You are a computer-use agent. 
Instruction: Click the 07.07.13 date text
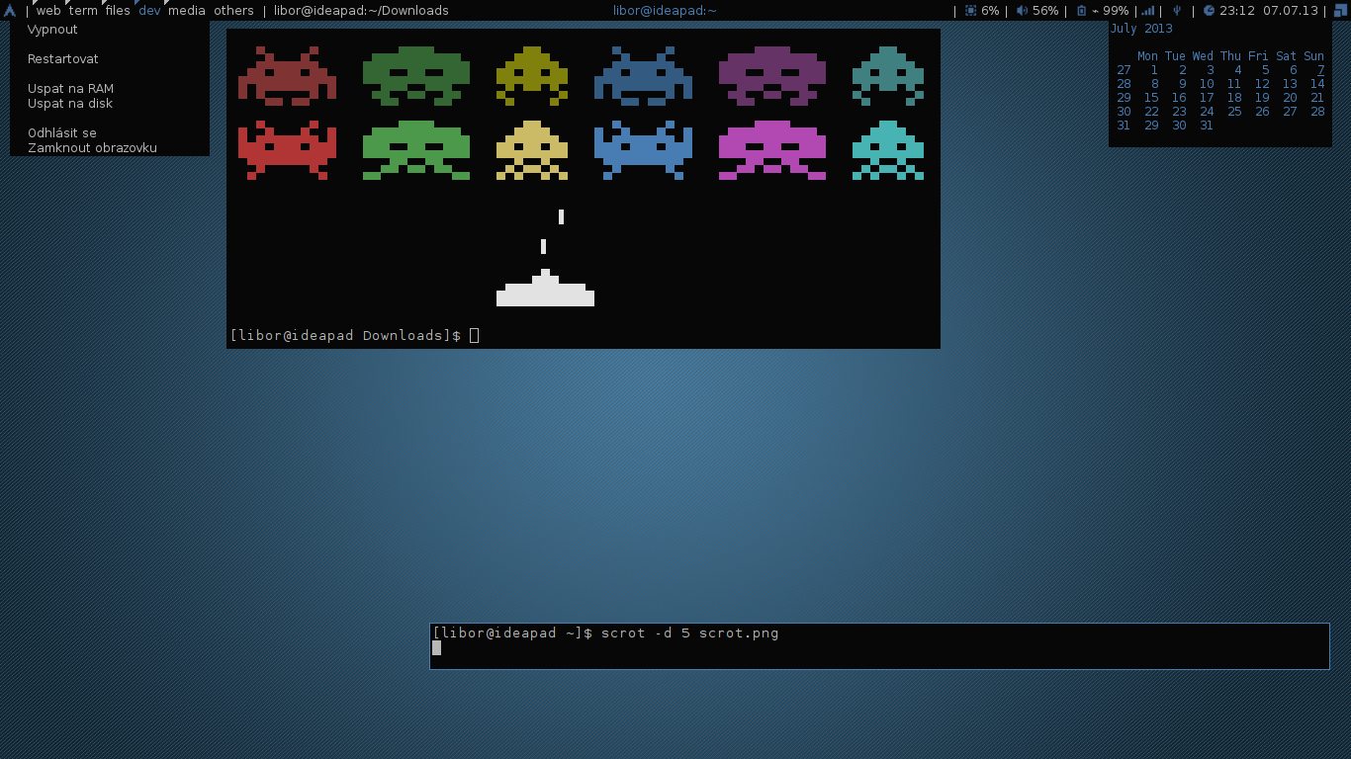point(1291,11)
